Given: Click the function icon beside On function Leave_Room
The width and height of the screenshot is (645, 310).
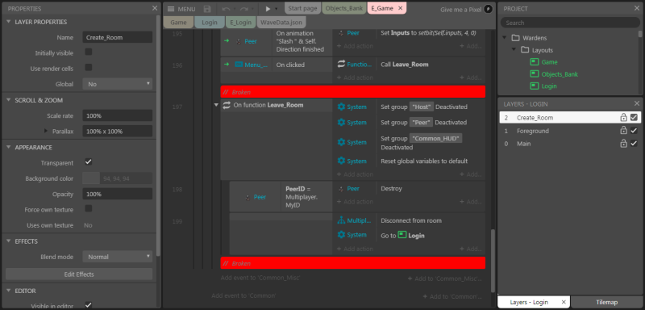Looking at the screenshot, I should click(x=227, y=105).
